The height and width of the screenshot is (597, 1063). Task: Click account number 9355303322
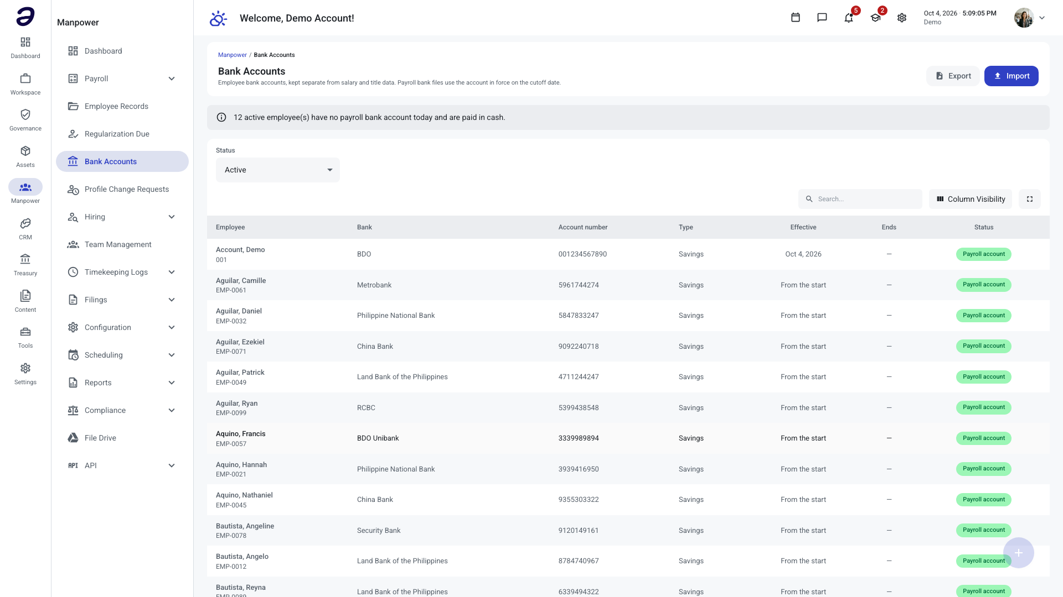(579, 500)
